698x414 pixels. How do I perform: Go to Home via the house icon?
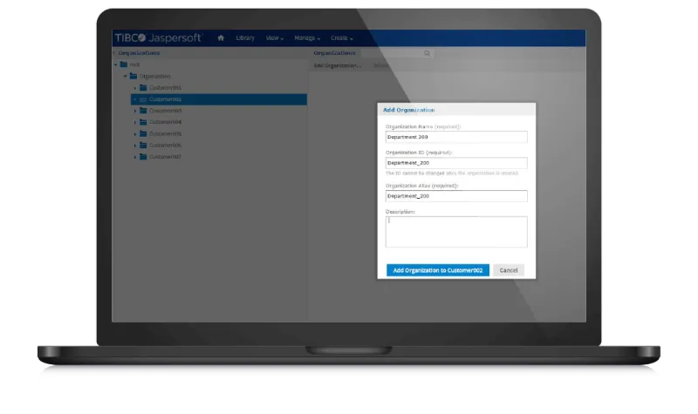point(221,37)
